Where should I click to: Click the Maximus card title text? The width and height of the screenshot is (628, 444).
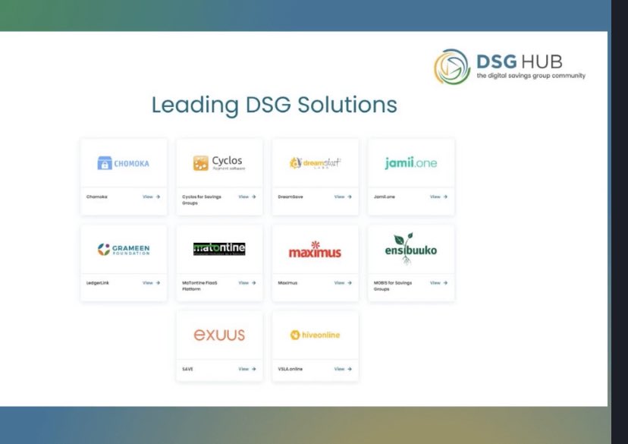[287, 283]
